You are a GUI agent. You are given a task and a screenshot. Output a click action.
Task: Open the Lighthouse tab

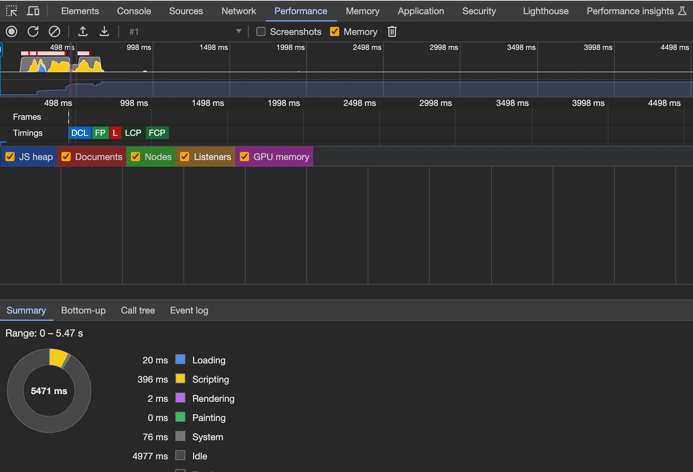pos(546,11)
